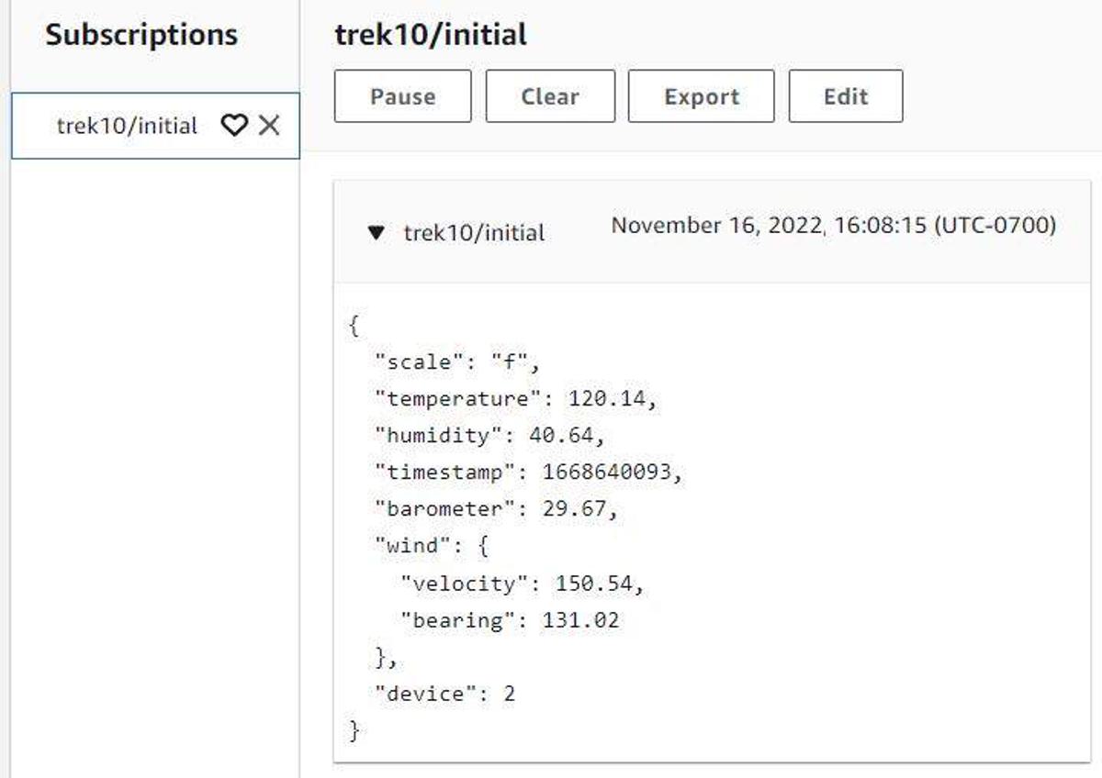Click the "scale" line in the JSON payload
This screenshot has height=778, width=1102.
point(457,361)
